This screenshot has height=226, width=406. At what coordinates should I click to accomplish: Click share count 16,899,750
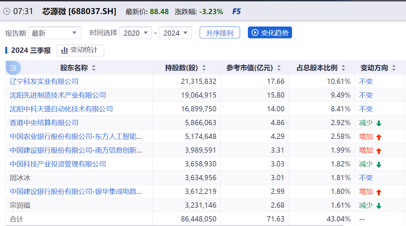click(x=199, y=109)
